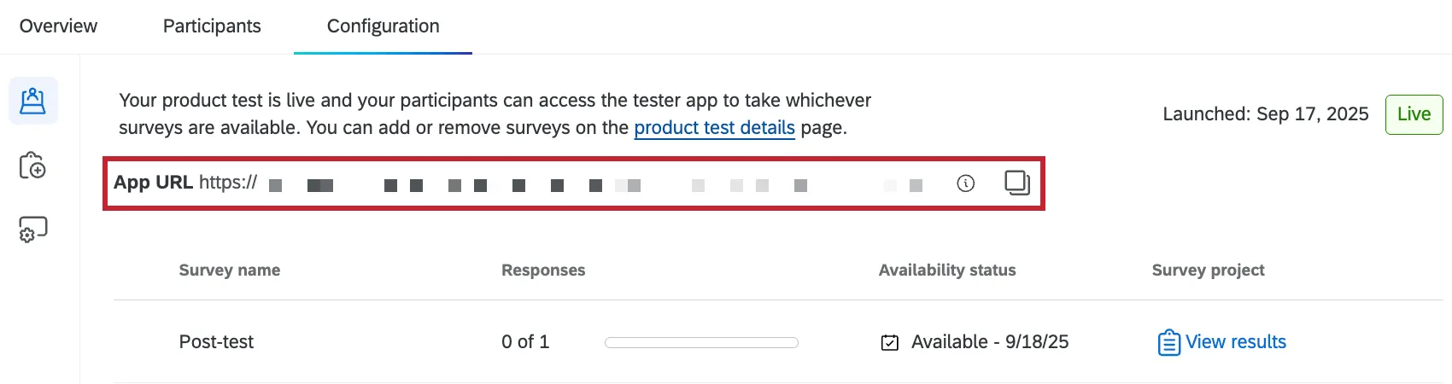Open the chat-gear settings sidebar icon
Viewport: 1452px width, 384px height.
[x=33, y=230]
